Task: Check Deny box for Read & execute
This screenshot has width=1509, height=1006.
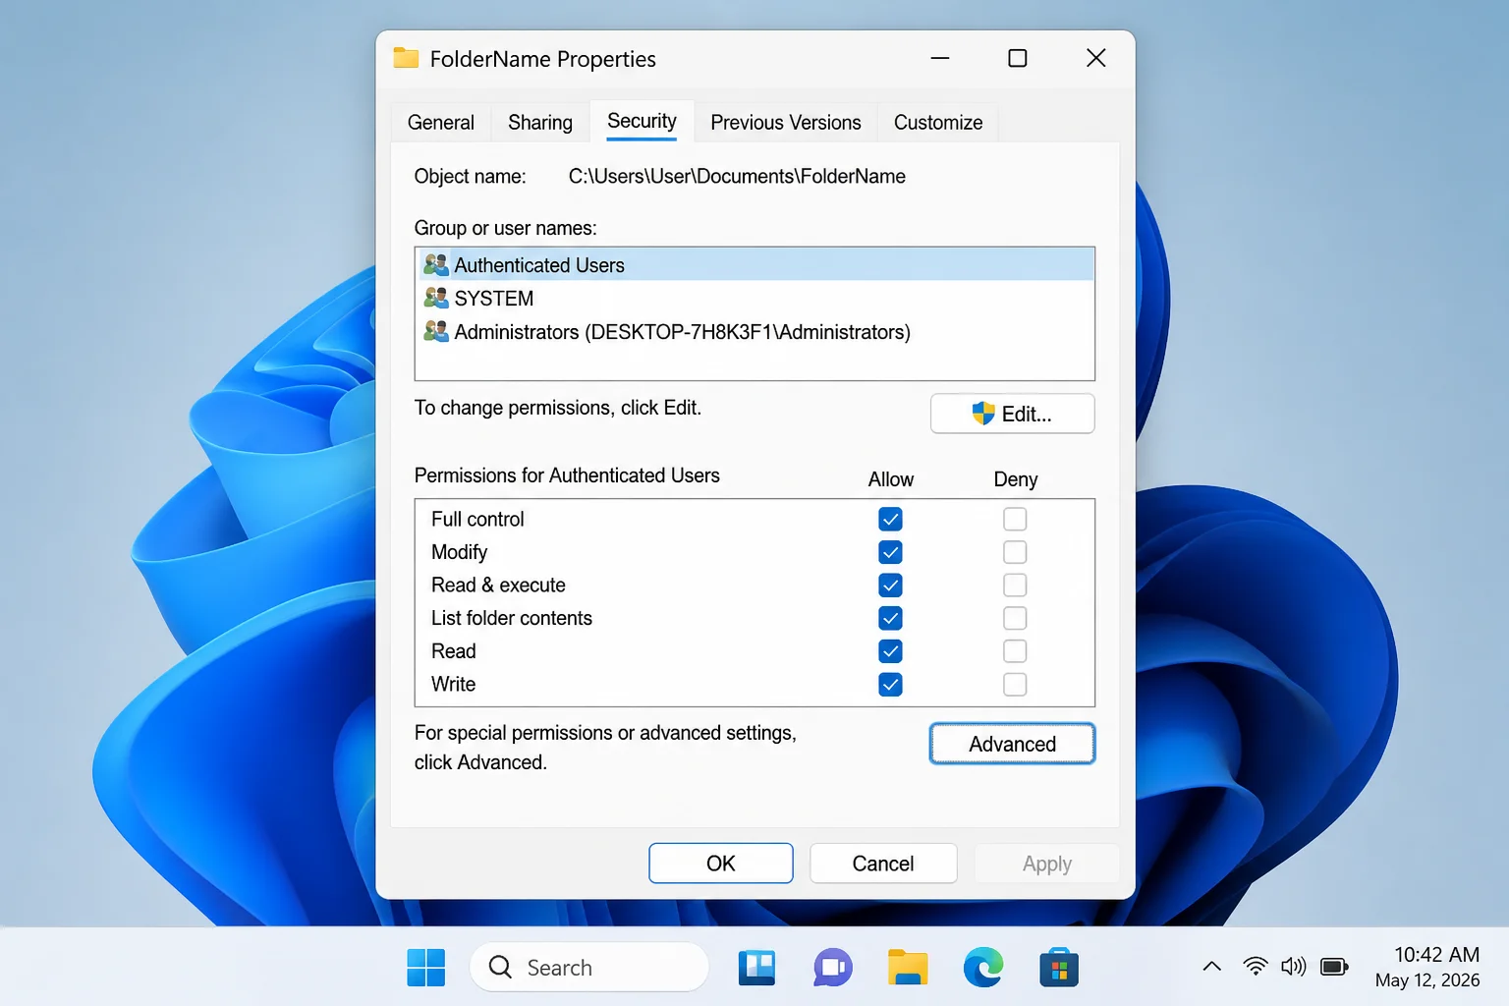Action: [x=1015, y=586]
